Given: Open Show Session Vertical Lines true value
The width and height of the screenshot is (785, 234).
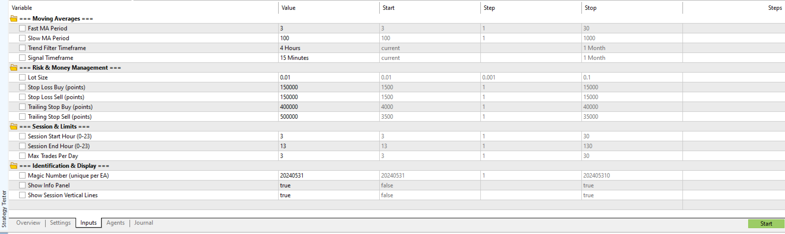Looking at the screenshot, I should pos(329,195).
